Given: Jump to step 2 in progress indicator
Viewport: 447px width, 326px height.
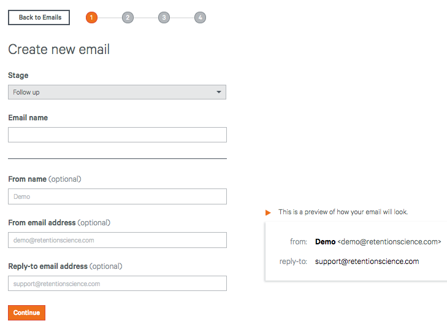Looking at the screenshot, I should coord(128,17).
